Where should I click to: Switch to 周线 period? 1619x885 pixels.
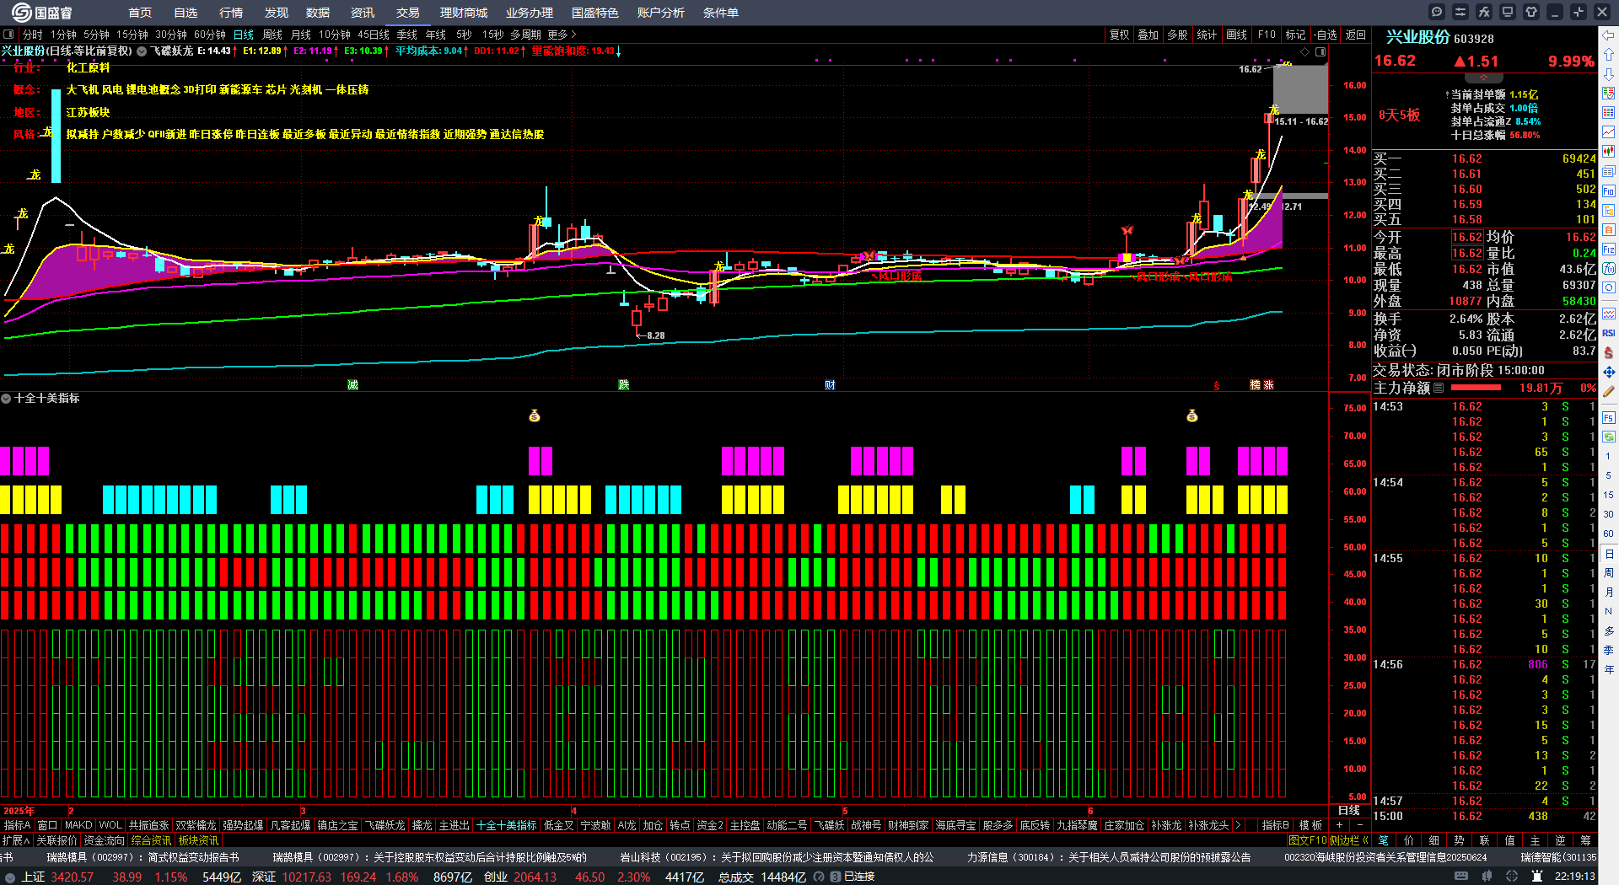(272, 35)
